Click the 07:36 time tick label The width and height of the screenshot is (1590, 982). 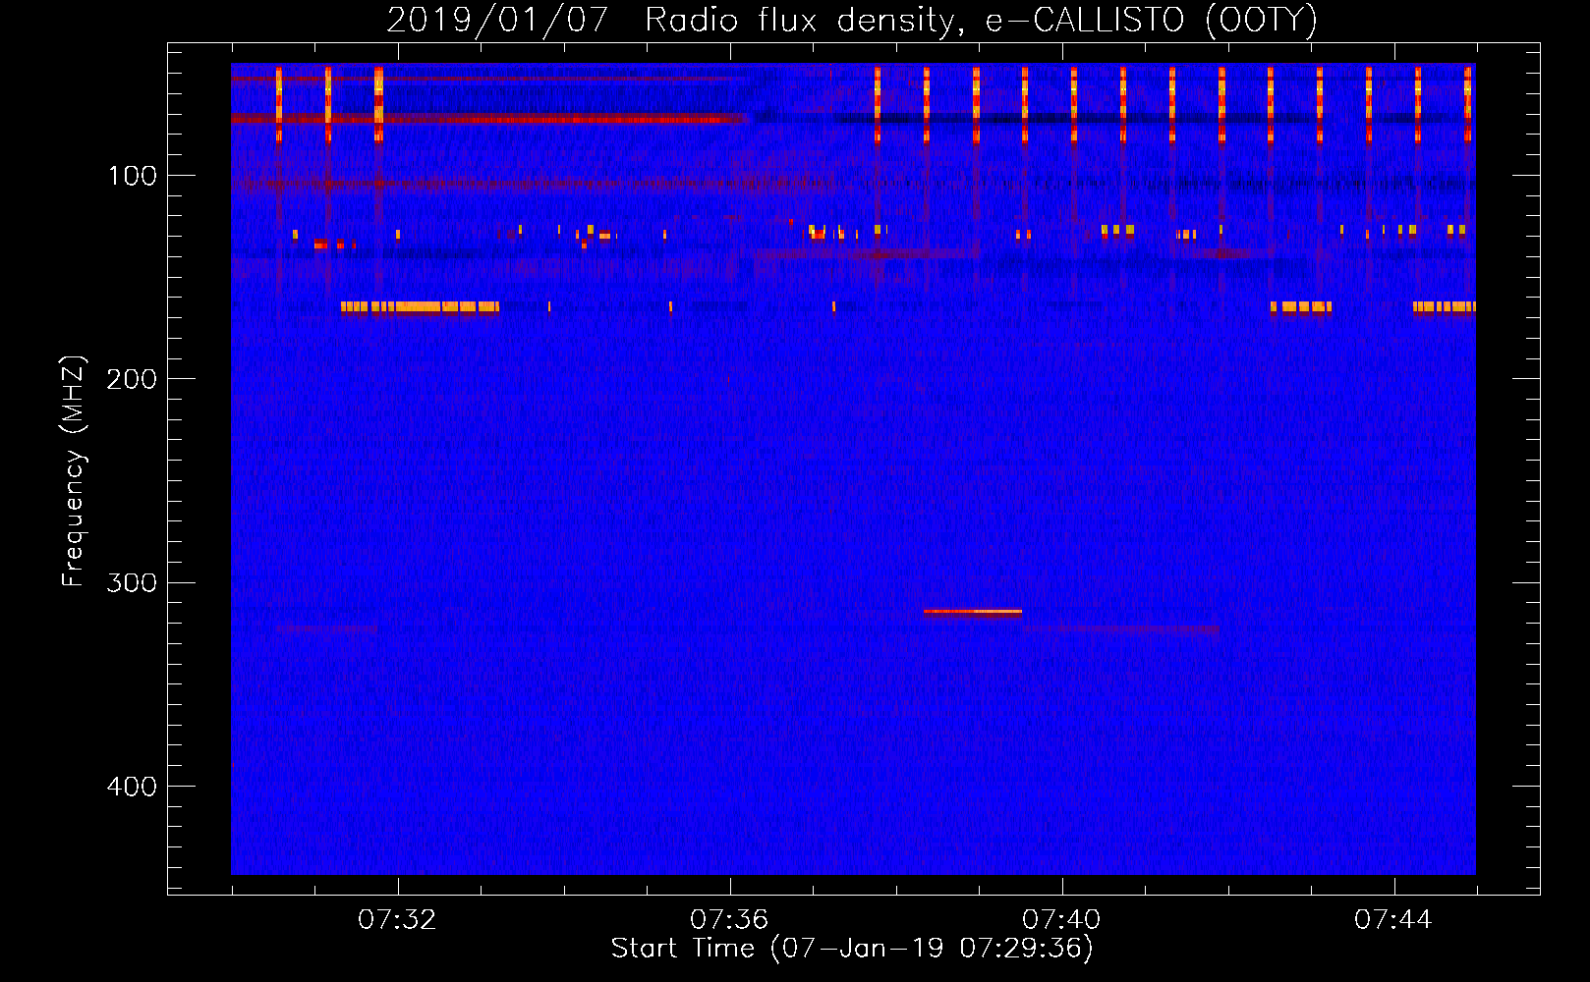tap(729, 920)
